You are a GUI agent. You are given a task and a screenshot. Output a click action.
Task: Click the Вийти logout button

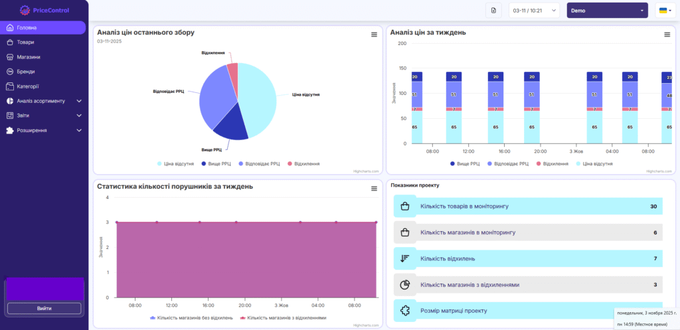44,308
